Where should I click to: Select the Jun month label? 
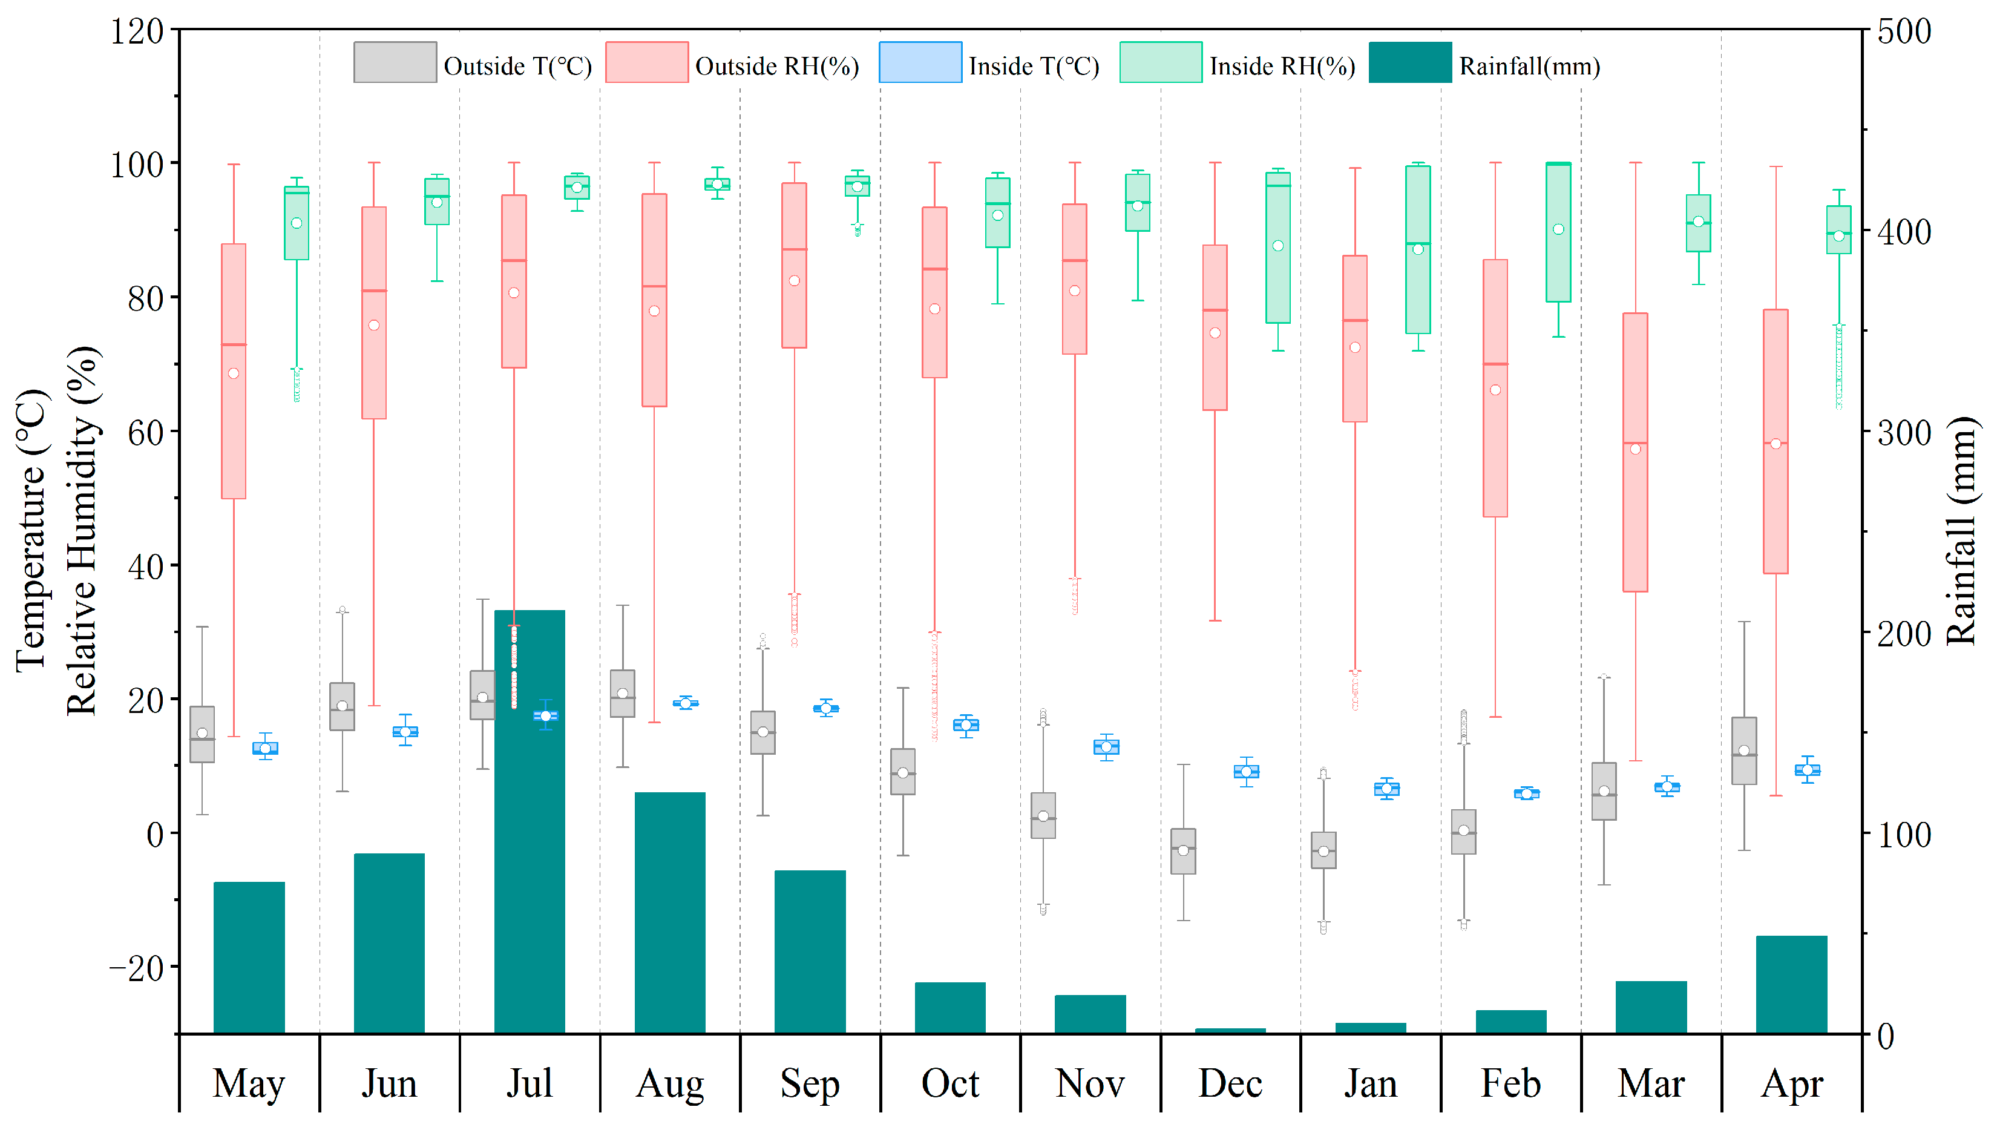point(389,1083)
